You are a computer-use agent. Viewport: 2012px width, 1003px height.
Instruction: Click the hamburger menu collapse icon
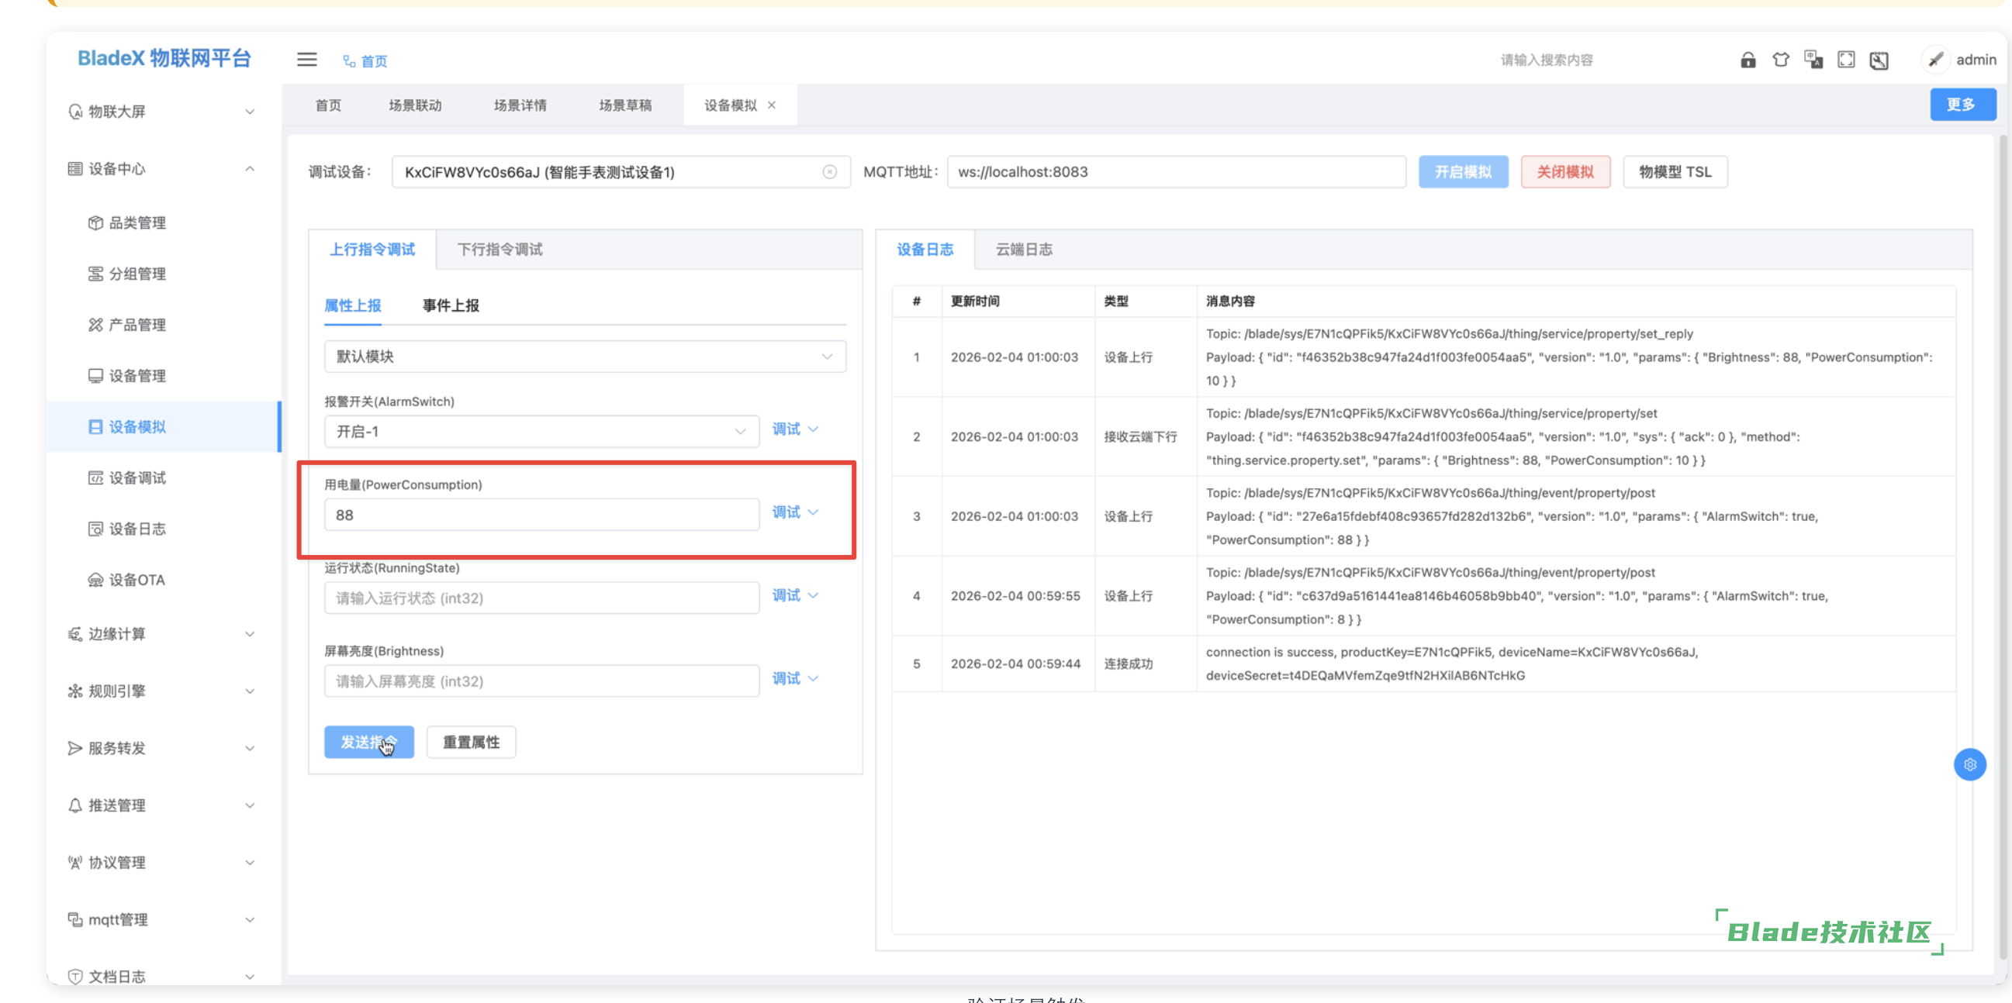pyautogui.click(x=306, y=60)
